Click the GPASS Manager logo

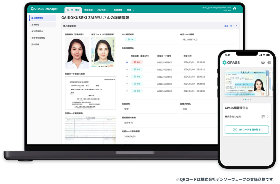click(44, 9)
